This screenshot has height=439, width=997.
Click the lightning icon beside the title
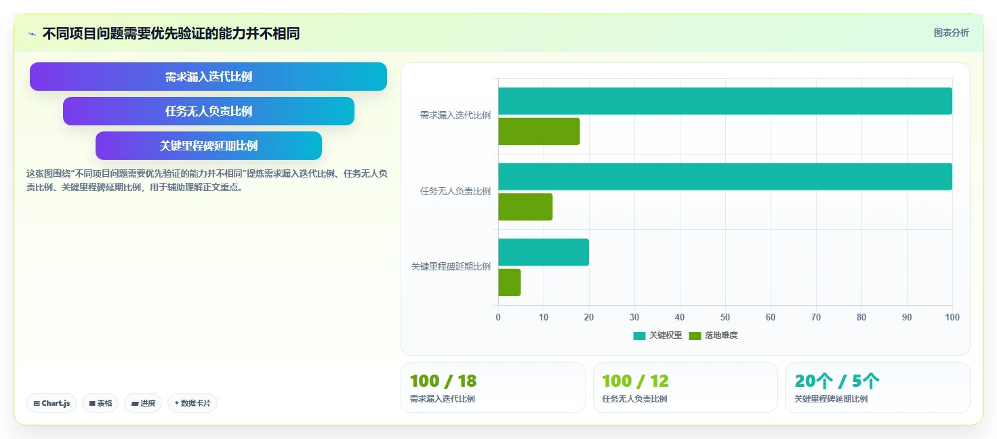tap(33, 34)
